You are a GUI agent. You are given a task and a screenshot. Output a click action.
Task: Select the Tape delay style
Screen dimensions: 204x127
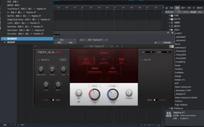point(121,61)
